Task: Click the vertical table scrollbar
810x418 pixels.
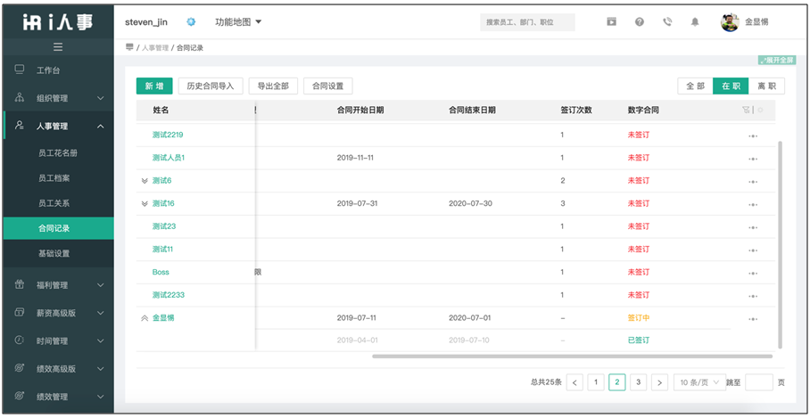Action: coord(780,243)
